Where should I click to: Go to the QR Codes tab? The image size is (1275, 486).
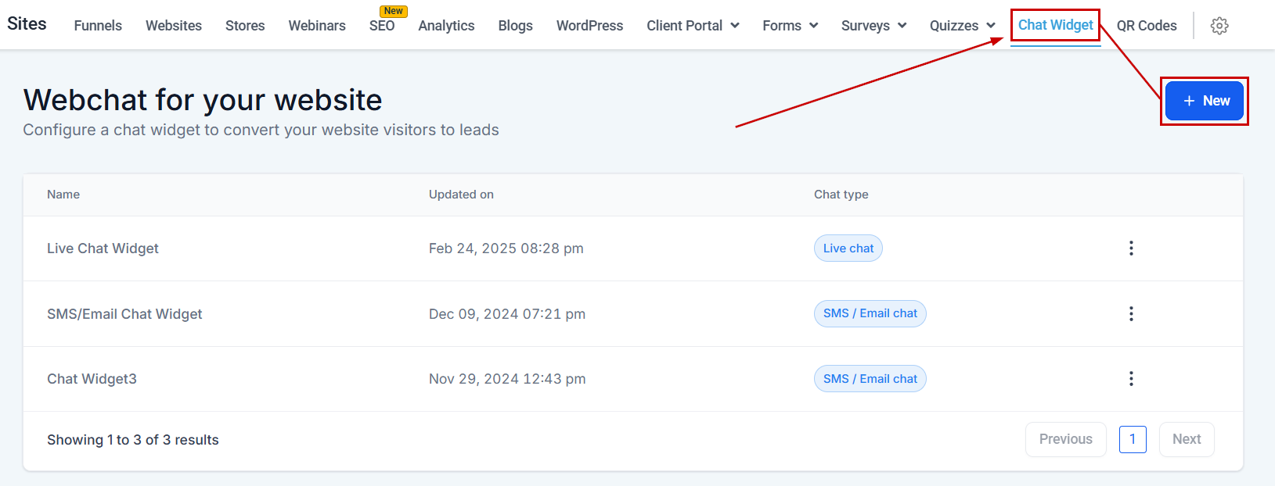1147,26
